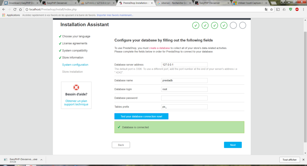The height and width of the screenshot is (166, 307).
Task: Open the create a database link
Action: click(x=159, y=48)
